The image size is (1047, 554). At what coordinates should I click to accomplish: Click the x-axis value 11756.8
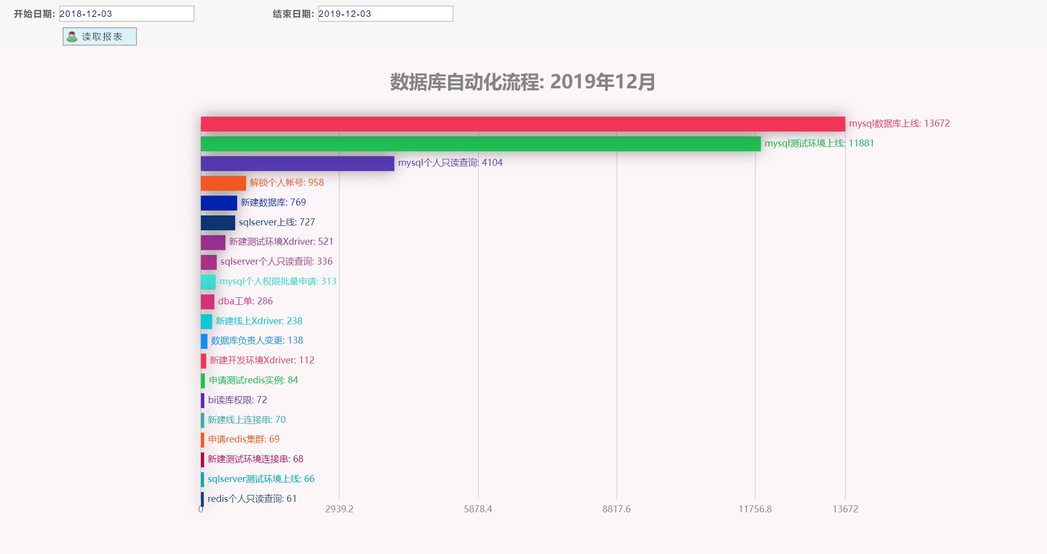(755, 509)
